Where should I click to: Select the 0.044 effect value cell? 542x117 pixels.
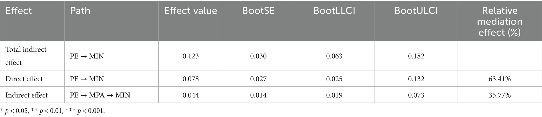point(191,95)
